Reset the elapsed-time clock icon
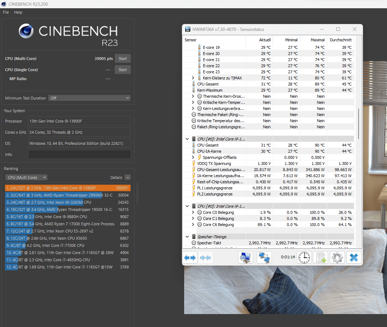This screenshot has width=387, height=327. [304, 258]
